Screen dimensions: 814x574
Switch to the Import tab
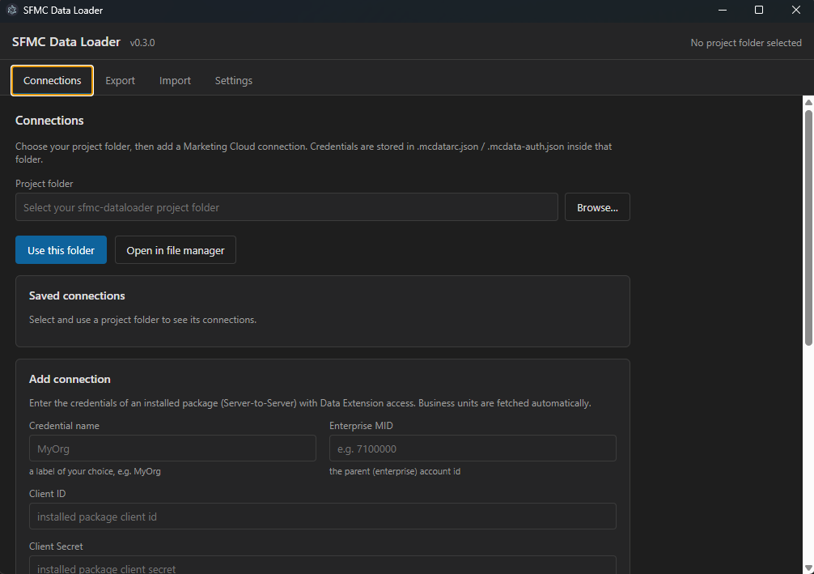click(175, 80)
